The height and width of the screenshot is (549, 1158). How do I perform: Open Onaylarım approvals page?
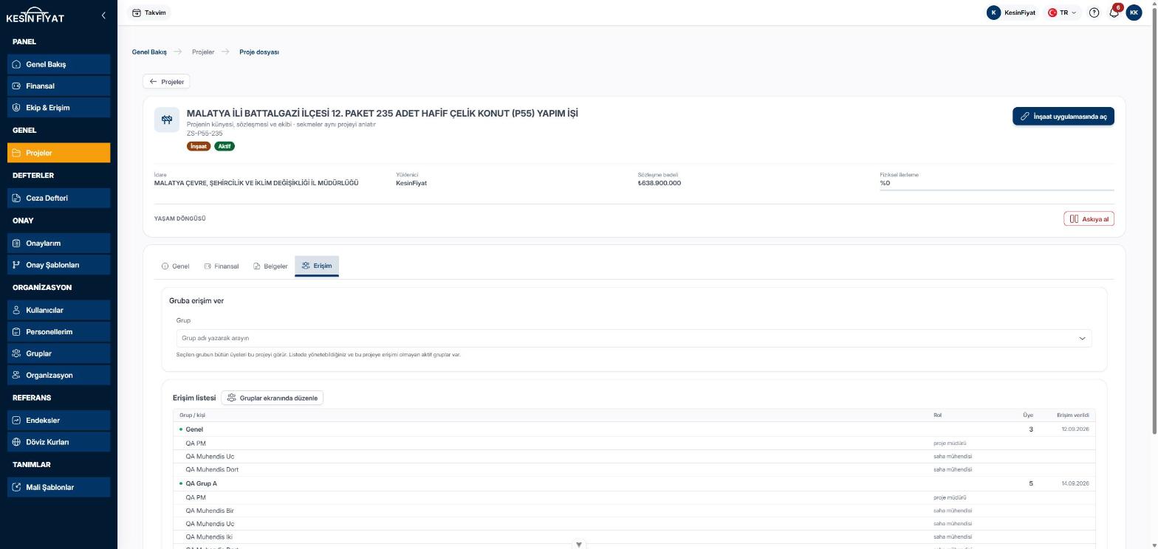click(x=59, y=243)
